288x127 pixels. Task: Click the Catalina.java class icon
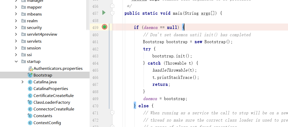pyautogui.click(x=30, y=82)
